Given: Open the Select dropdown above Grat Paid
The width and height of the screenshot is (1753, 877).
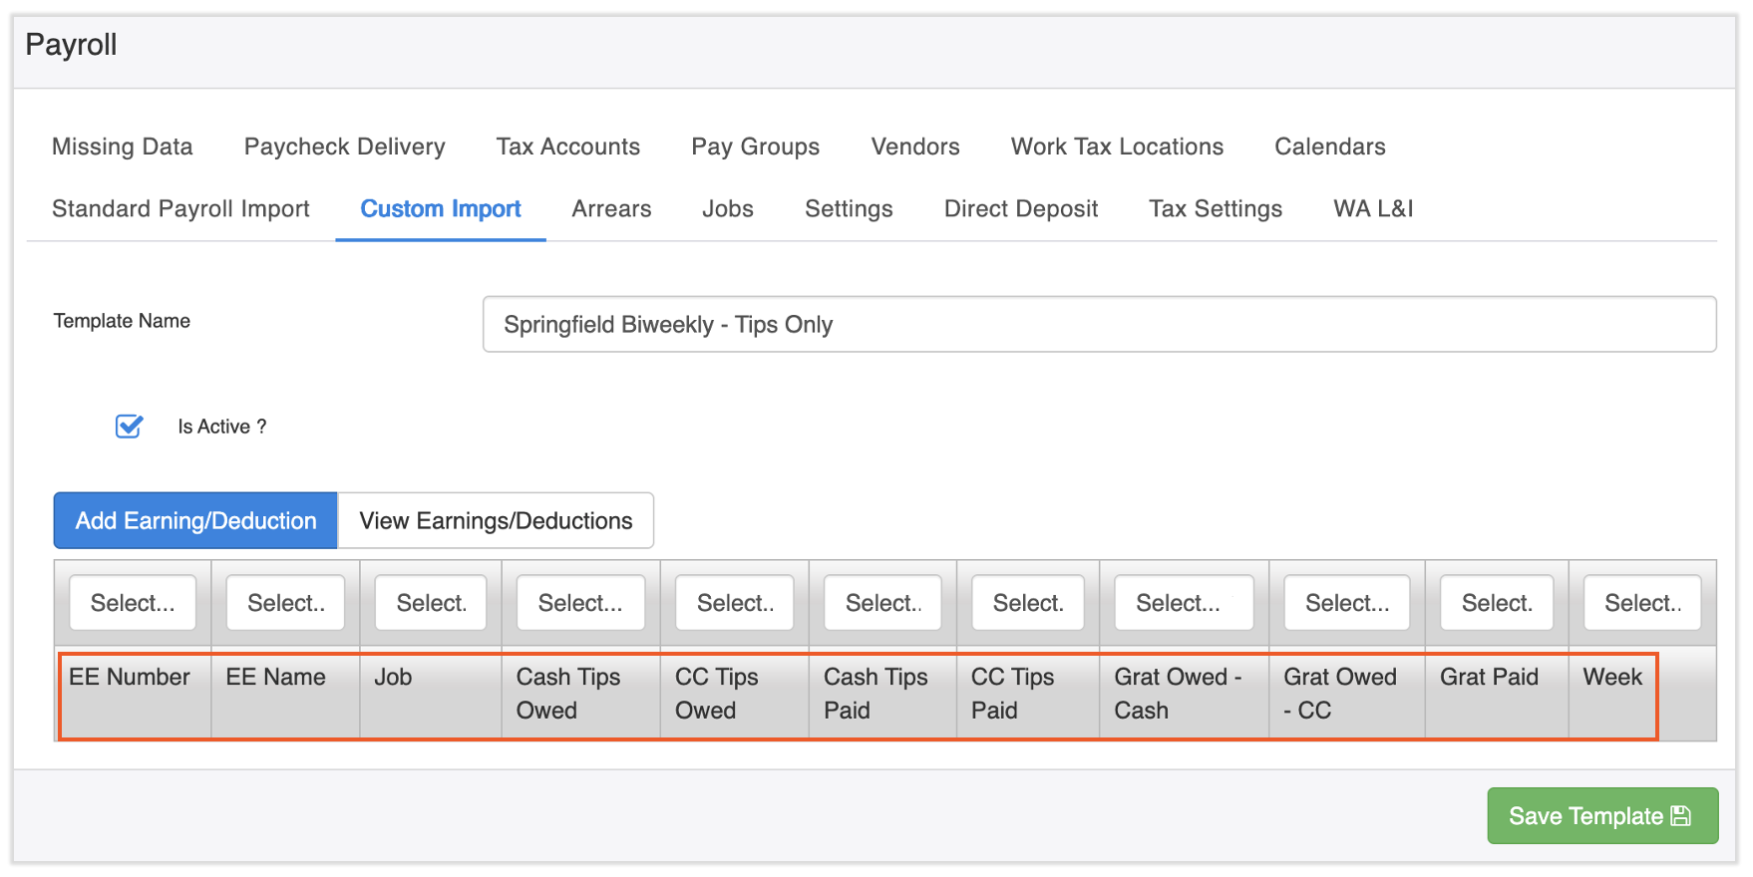Looking at the screenshot, I should point(1496,603).
